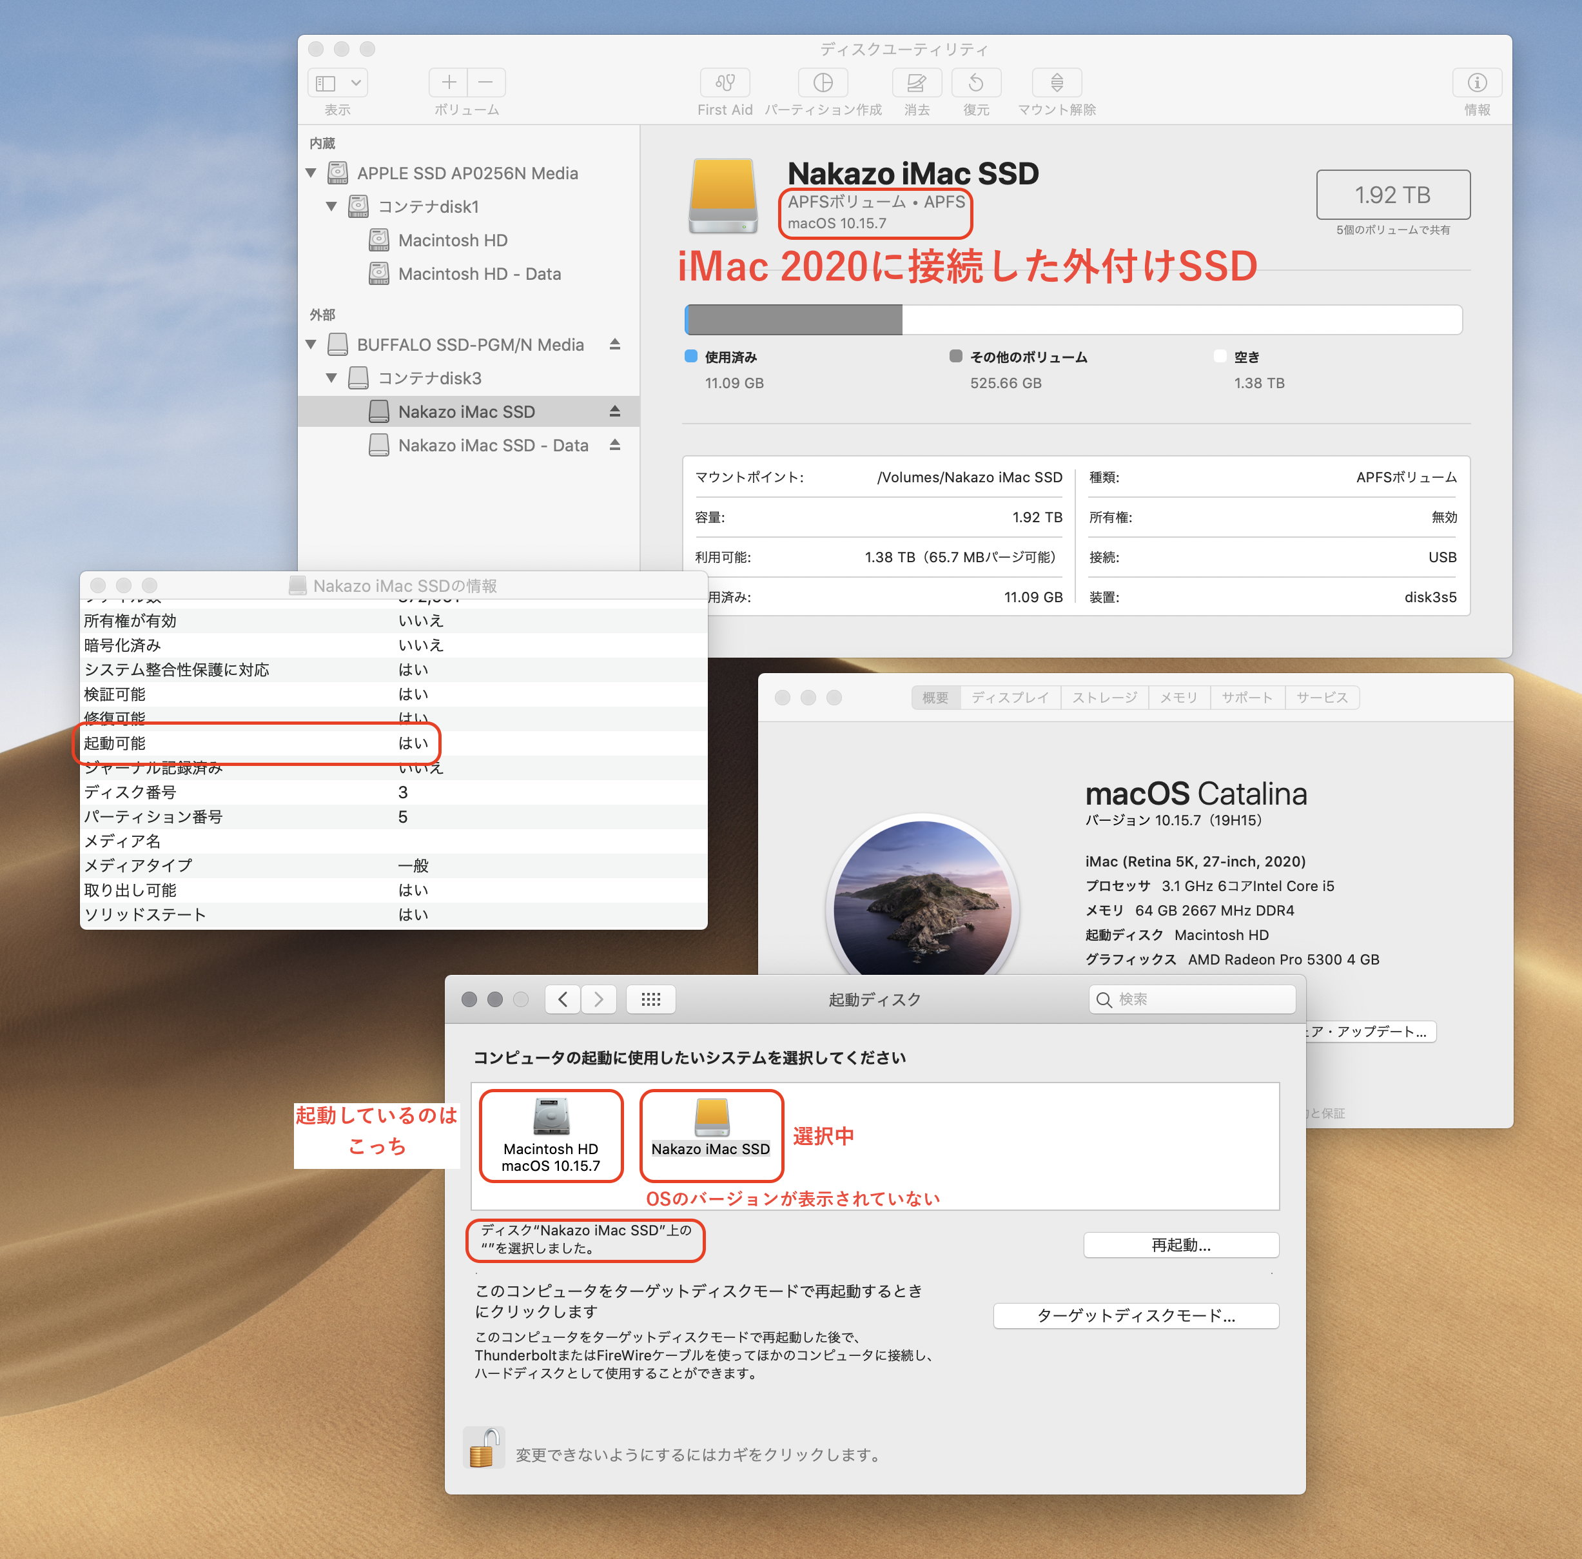Click the blue 使用済み legend swatch
This screenshot has width=1582, height=1559.
coord(690,356)
